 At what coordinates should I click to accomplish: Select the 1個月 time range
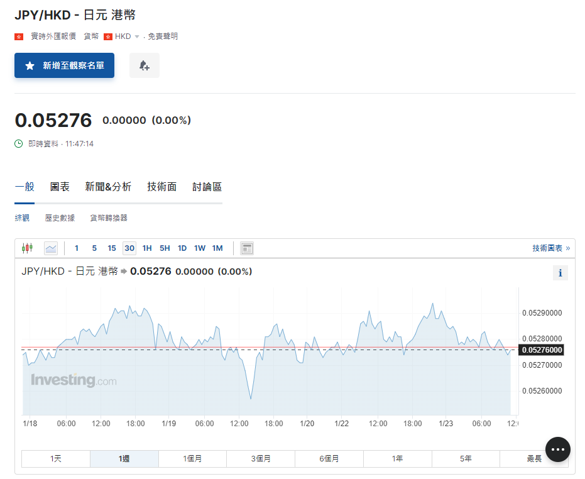click(192, 459)
